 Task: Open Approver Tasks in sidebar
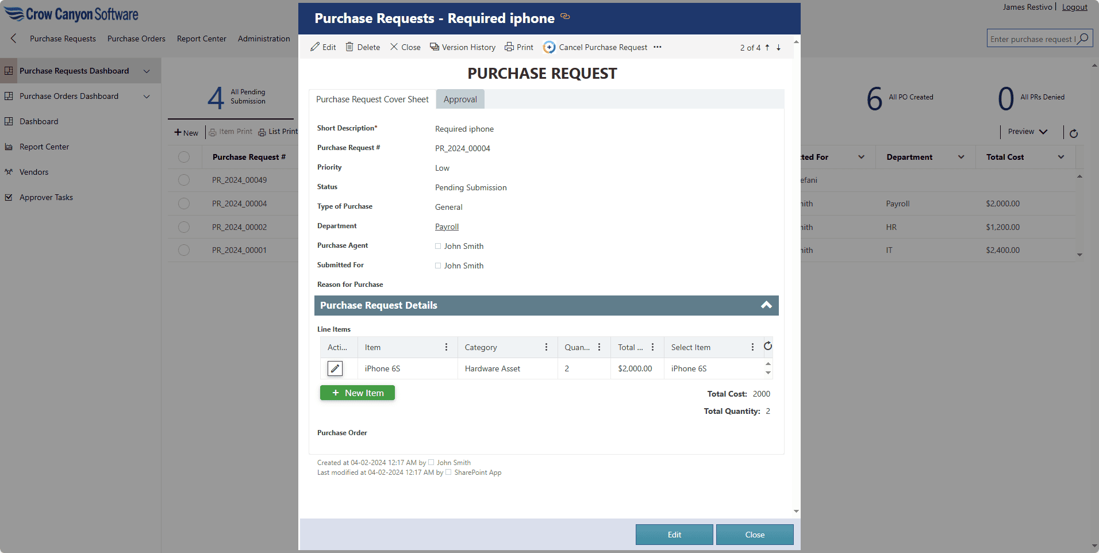click(46, 197)
